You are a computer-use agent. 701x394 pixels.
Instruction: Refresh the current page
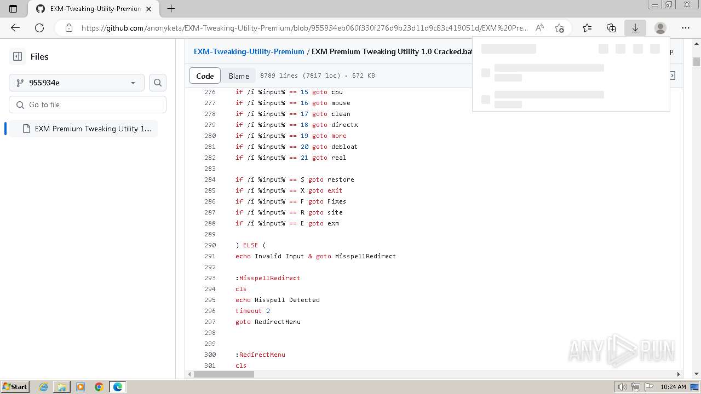(x=39, y=28)
